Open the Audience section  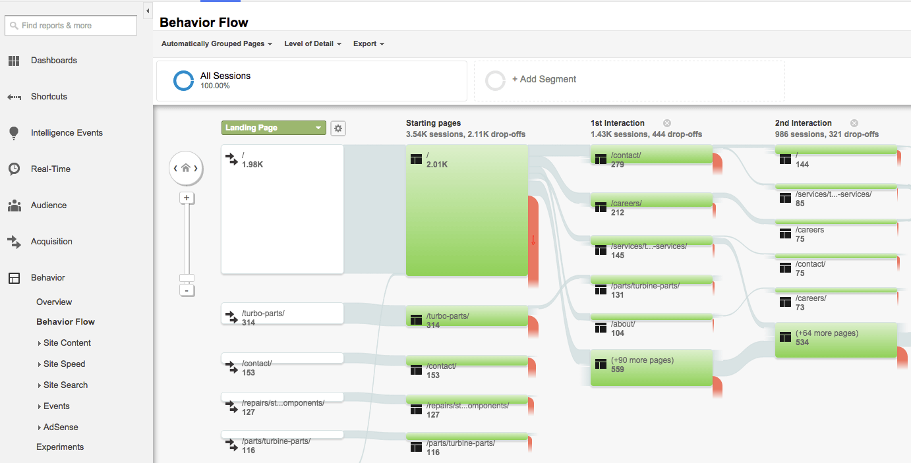pos(48,205)
